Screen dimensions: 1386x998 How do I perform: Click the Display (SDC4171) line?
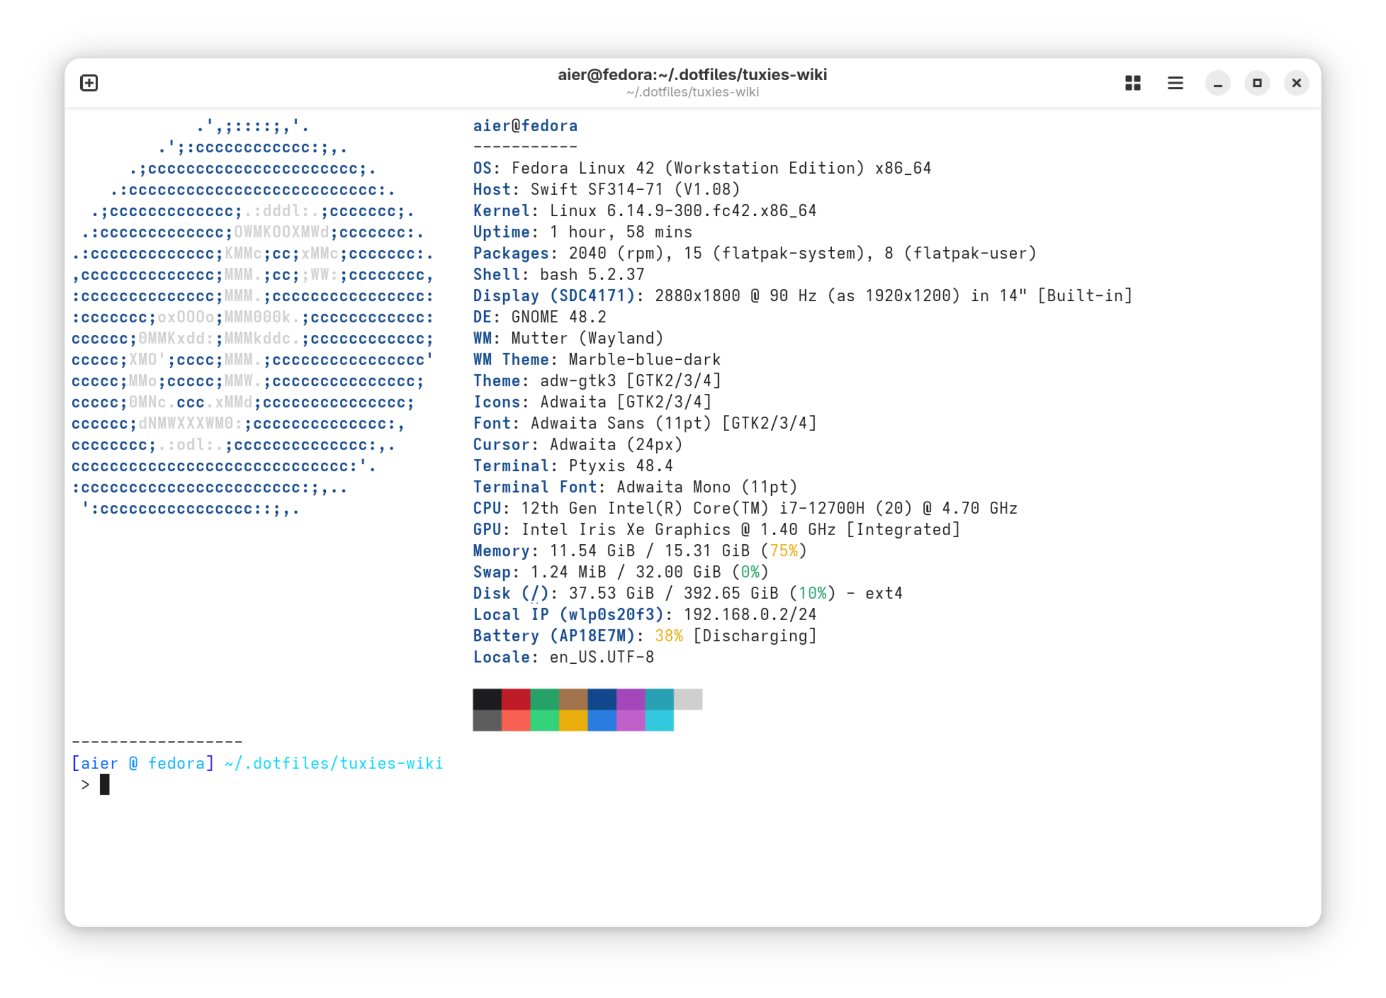(802, 296)
